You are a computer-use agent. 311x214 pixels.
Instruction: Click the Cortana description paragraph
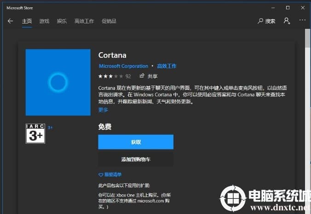(x=193, y=95)
